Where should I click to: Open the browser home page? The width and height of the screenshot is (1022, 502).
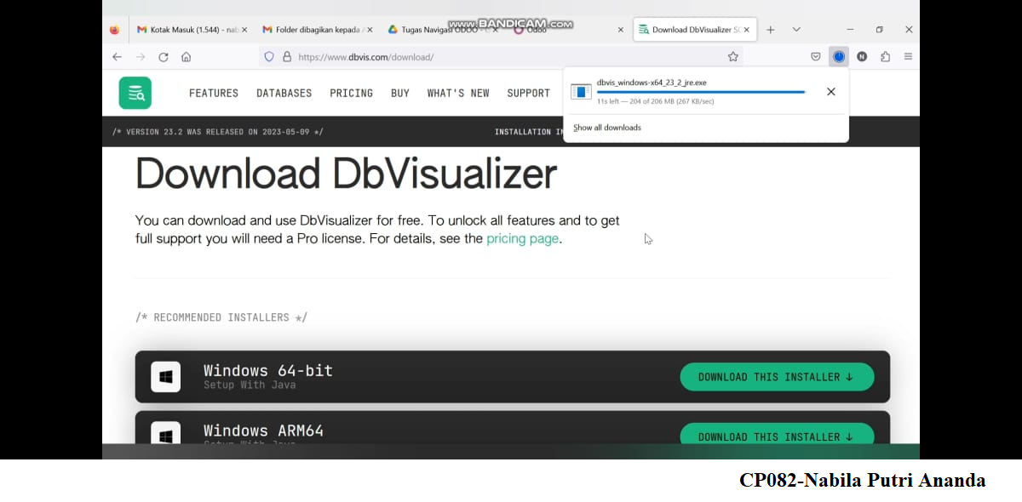tap(186, 57)
